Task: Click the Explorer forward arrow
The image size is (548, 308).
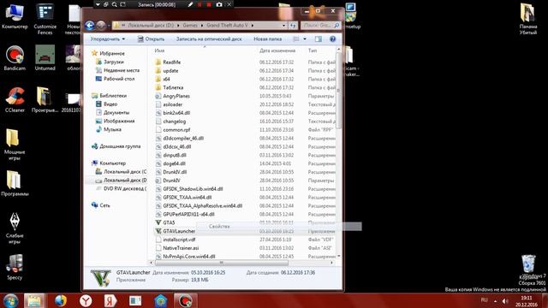Action: click(101, 25)
